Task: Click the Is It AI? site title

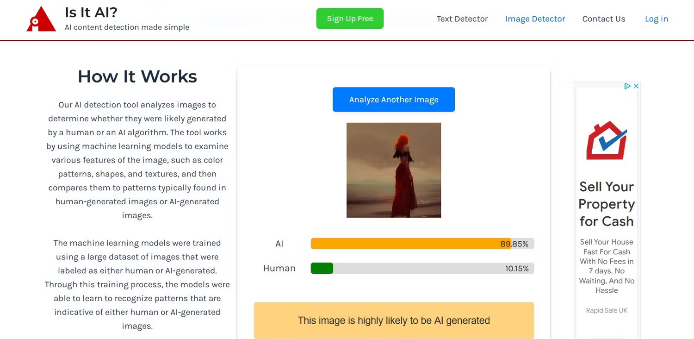Action: 91,12
